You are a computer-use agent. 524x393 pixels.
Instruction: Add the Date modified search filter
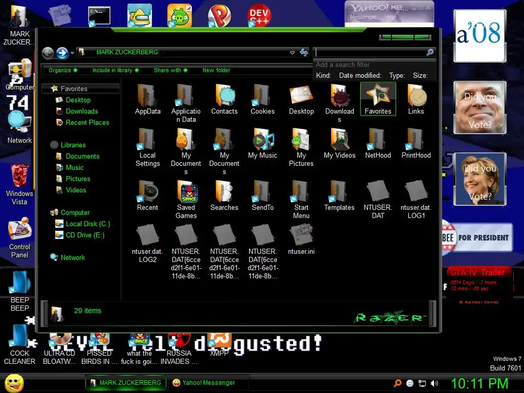click(x=360, y=76)
